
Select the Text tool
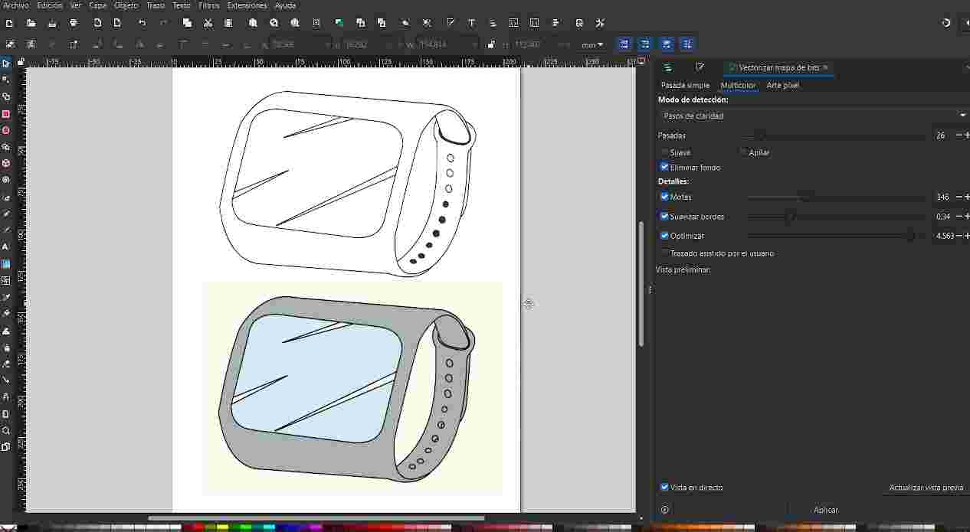click(x=6, y=247)
